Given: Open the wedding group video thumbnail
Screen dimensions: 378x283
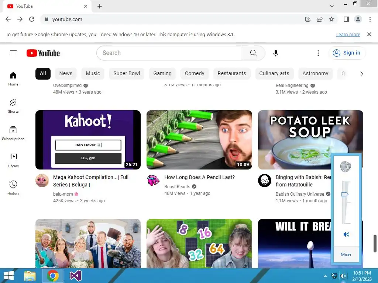Looking at the screenshot, I should (x=88, y=244).
